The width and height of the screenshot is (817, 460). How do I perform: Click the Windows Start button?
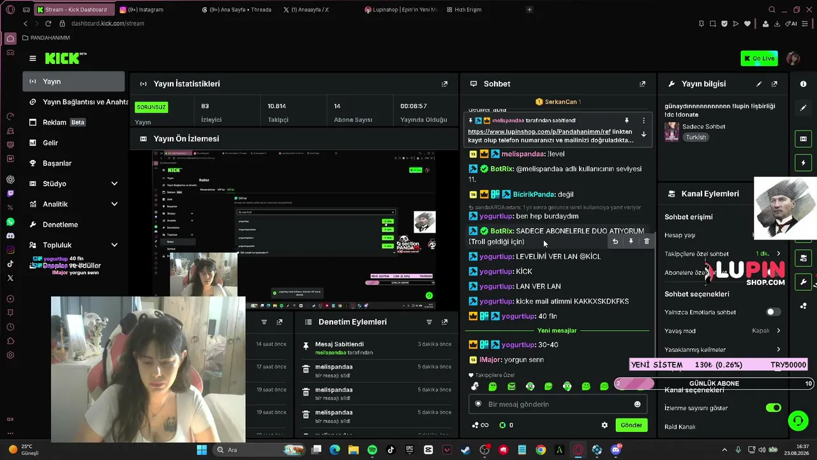[x=202, y=450]
